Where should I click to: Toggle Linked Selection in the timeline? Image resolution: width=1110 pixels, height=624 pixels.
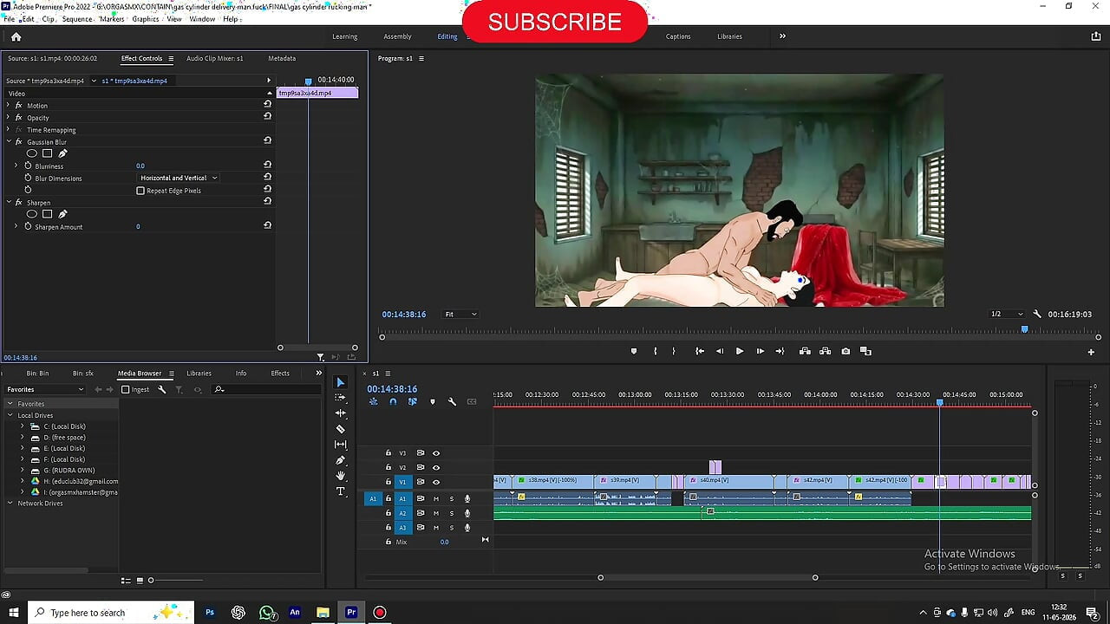pyautogui.click(x=412, y=401)
